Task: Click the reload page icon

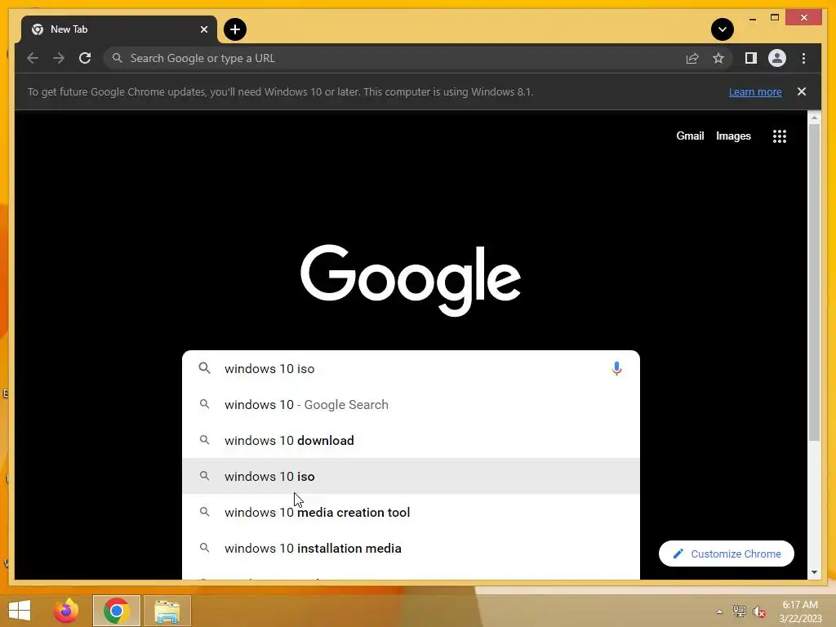Action: 85,58
